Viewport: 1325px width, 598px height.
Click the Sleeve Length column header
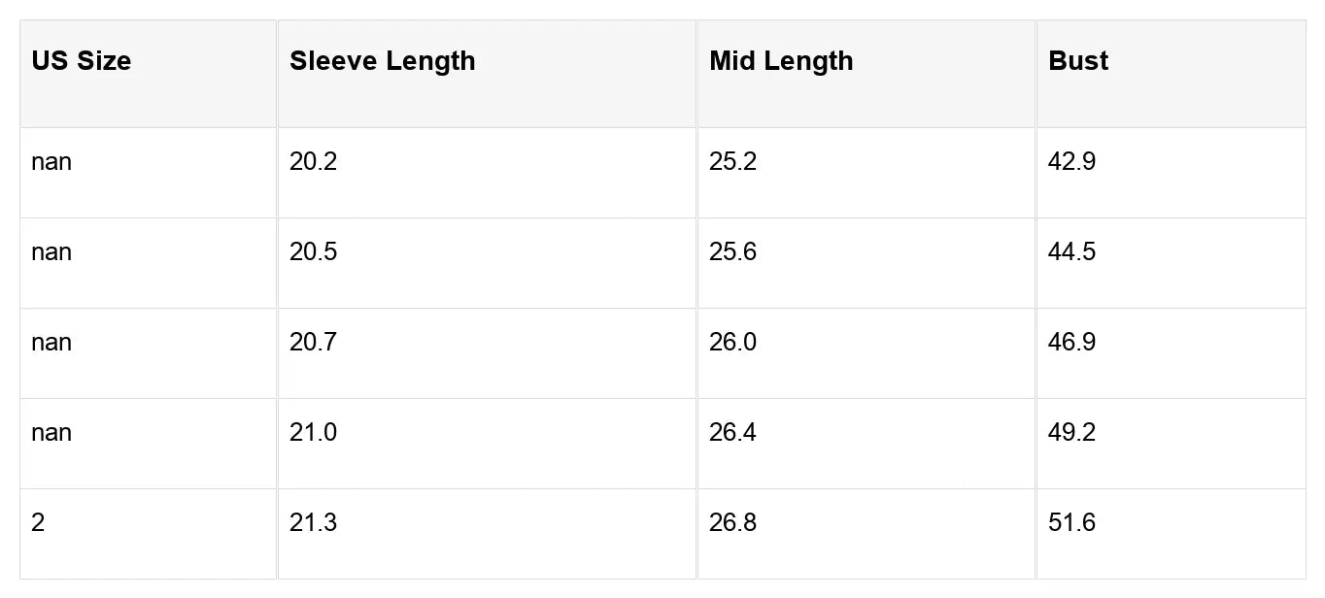[x=383, y=61]
